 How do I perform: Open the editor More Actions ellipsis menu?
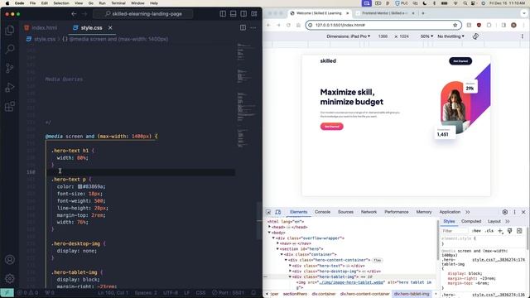253,27
